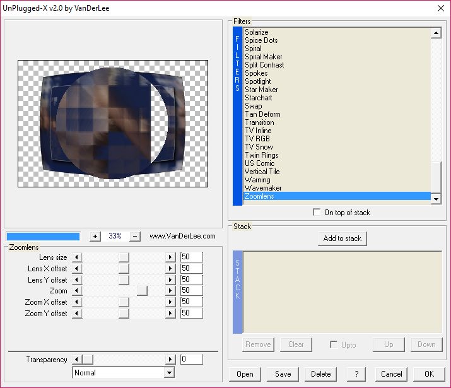The image size is (451, 388).
Task: Click right arrow of Lens size slider
Action: click(170, 257)
